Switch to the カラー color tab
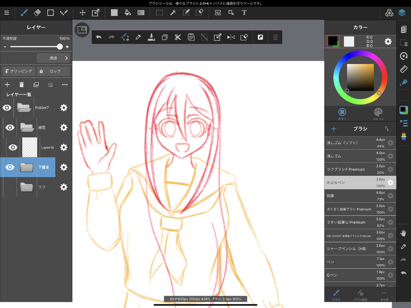The height and width of the screenshot is (308, 411). click(342, 114)
